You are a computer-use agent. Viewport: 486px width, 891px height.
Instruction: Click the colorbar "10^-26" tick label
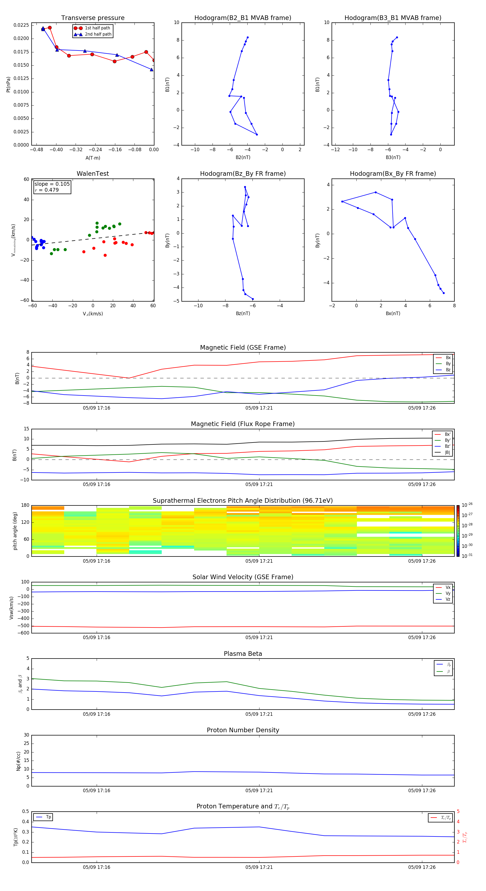click(467, 505)
